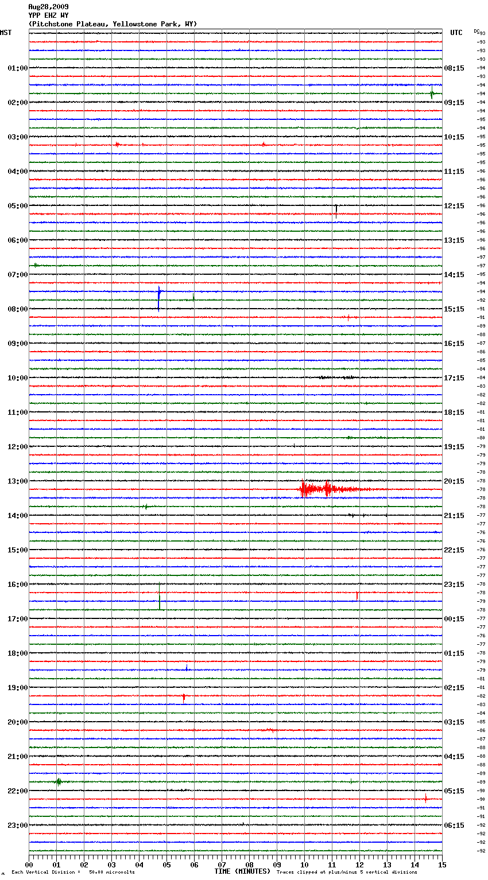The image size is (488, 880).
Task: Click the black noise burst on the 10:00 MST trace
Action: point(338,377)
